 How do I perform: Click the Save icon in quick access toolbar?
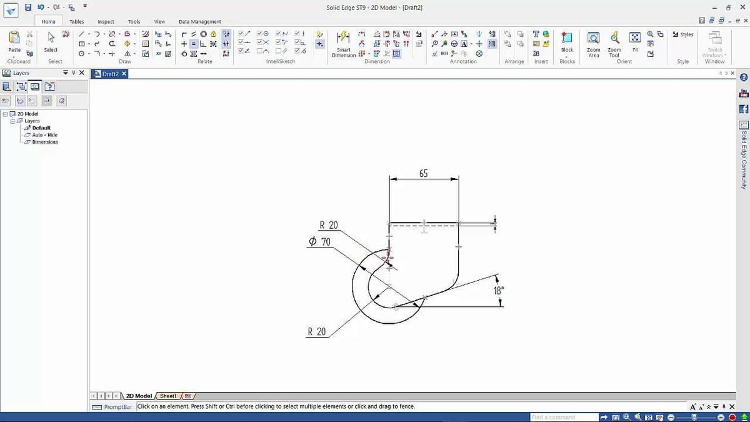coord(28,8)
